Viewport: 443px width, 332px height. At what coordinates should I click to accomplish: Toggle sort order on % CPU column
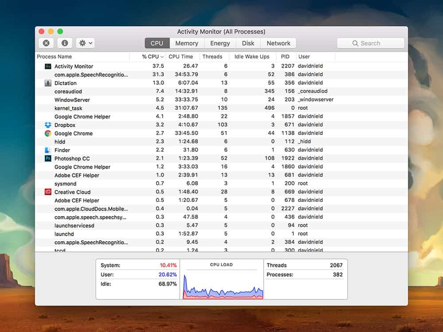click(150, 57)
